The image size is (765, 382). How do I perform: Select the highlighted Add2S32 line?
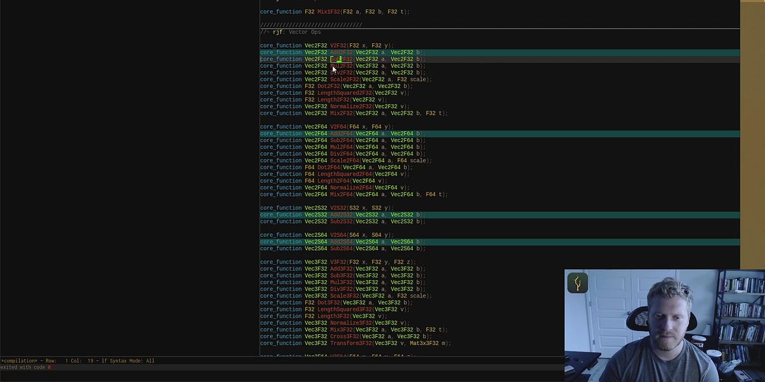[341, 215]
